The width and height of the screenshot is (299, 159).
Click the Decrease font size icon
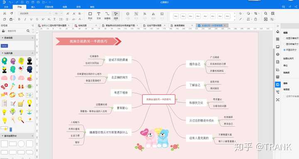(74, 14)
